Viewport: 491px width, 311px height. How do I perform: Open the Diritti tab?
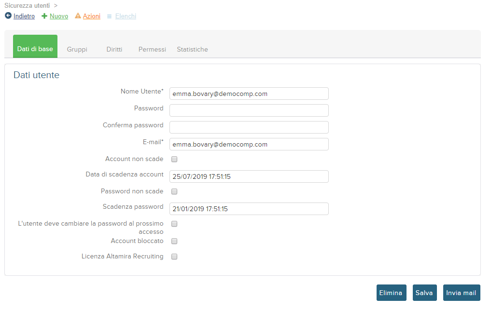(x=114, y=50)
